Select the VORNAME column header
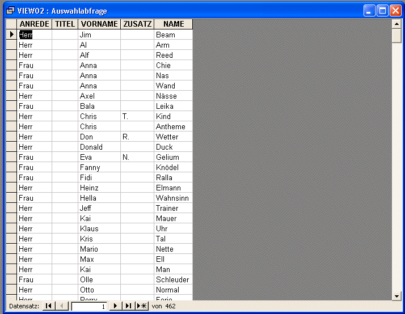The height and width of the screenshot is (314, 405). coord(99,24)
